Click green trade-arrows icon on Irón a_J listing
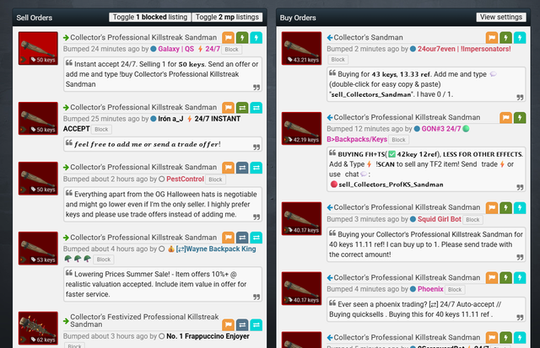540x348 pixels. 242,108
